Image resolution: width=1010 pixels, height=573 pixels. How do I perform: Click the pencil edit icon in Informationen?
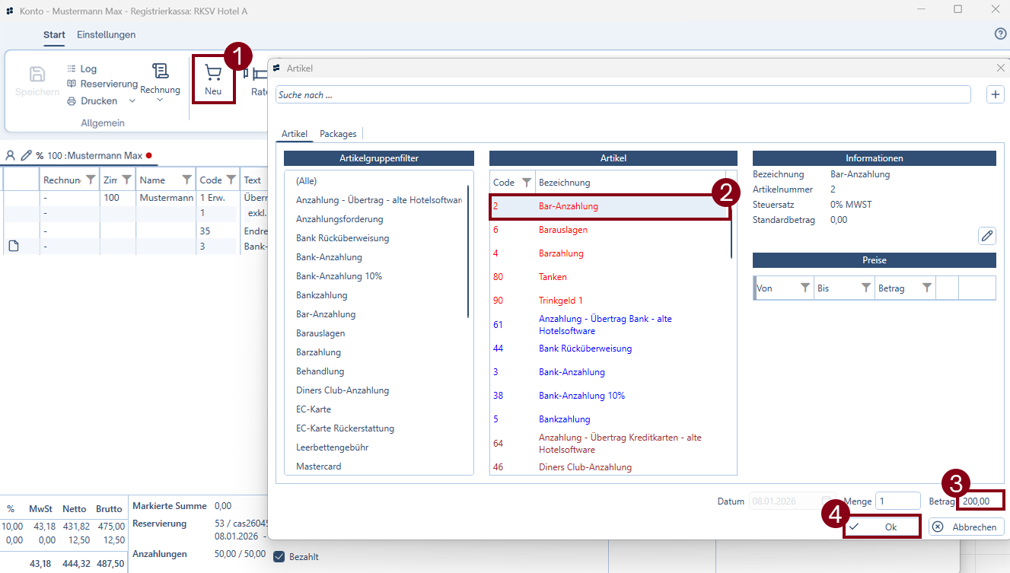986,236
